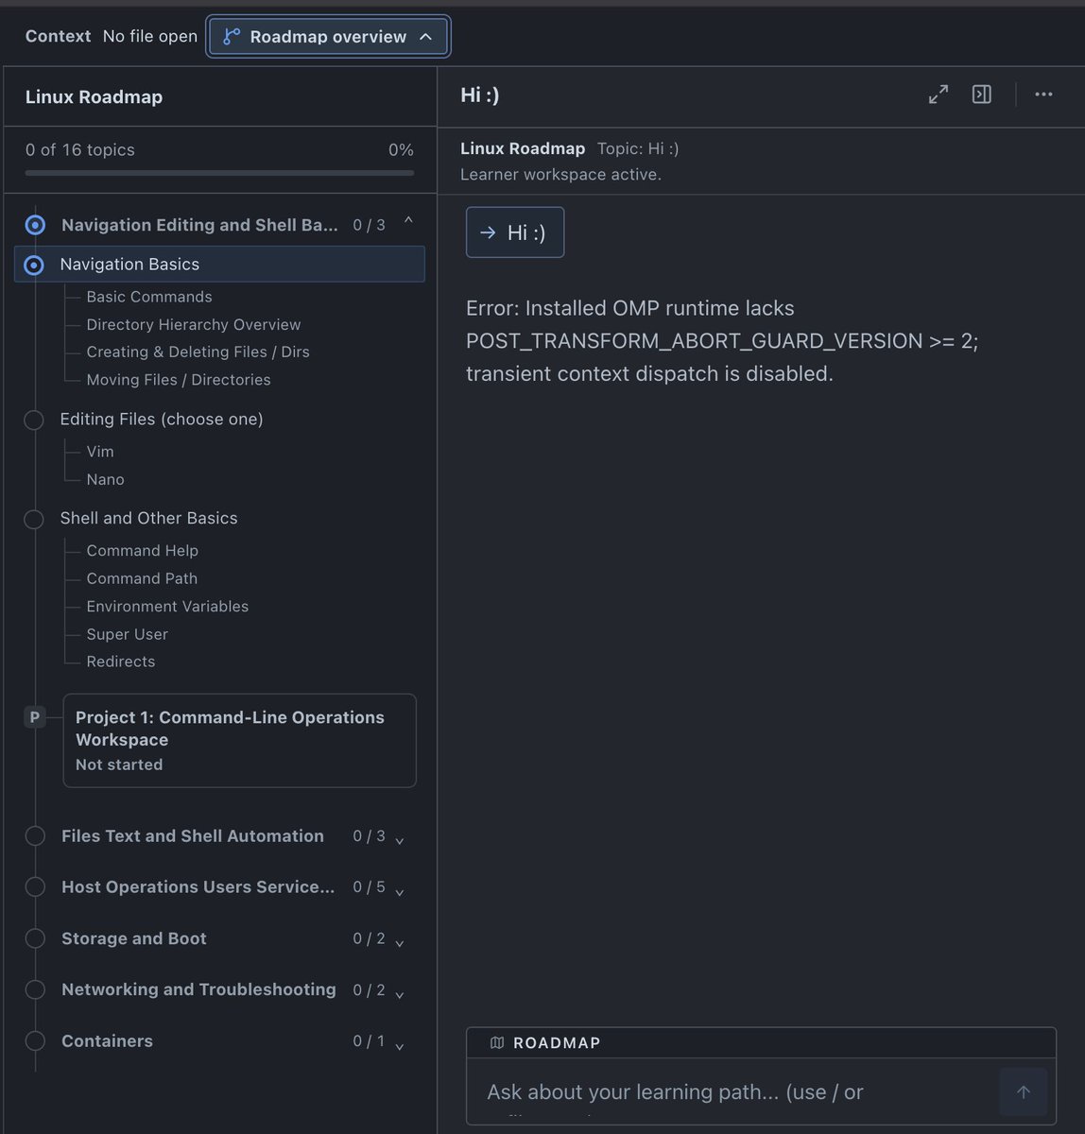The width and height of the screenshot is (1085, 1134).
Task: Click the ROADMAP mode label
Action: (557, 1043)
